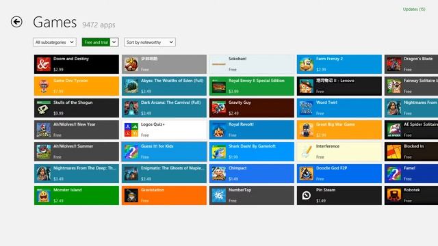Click the Chimpact monkey icon
The height and width of the screenshot is (246, 438).
(219, 174)
